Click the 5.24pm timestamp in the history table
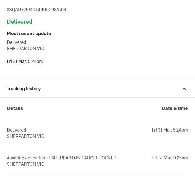 (x=170, y=130)
